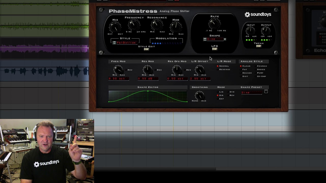Toggle the Style Edit button
Screen dimensions: 326x183
146,49
